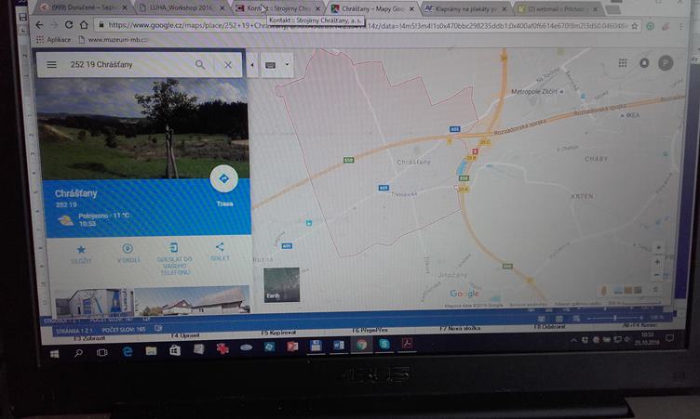The width and height of the screenshot is (700, 419).
Task: Open Word from the taskbar
Action: [x=339, y=345]
